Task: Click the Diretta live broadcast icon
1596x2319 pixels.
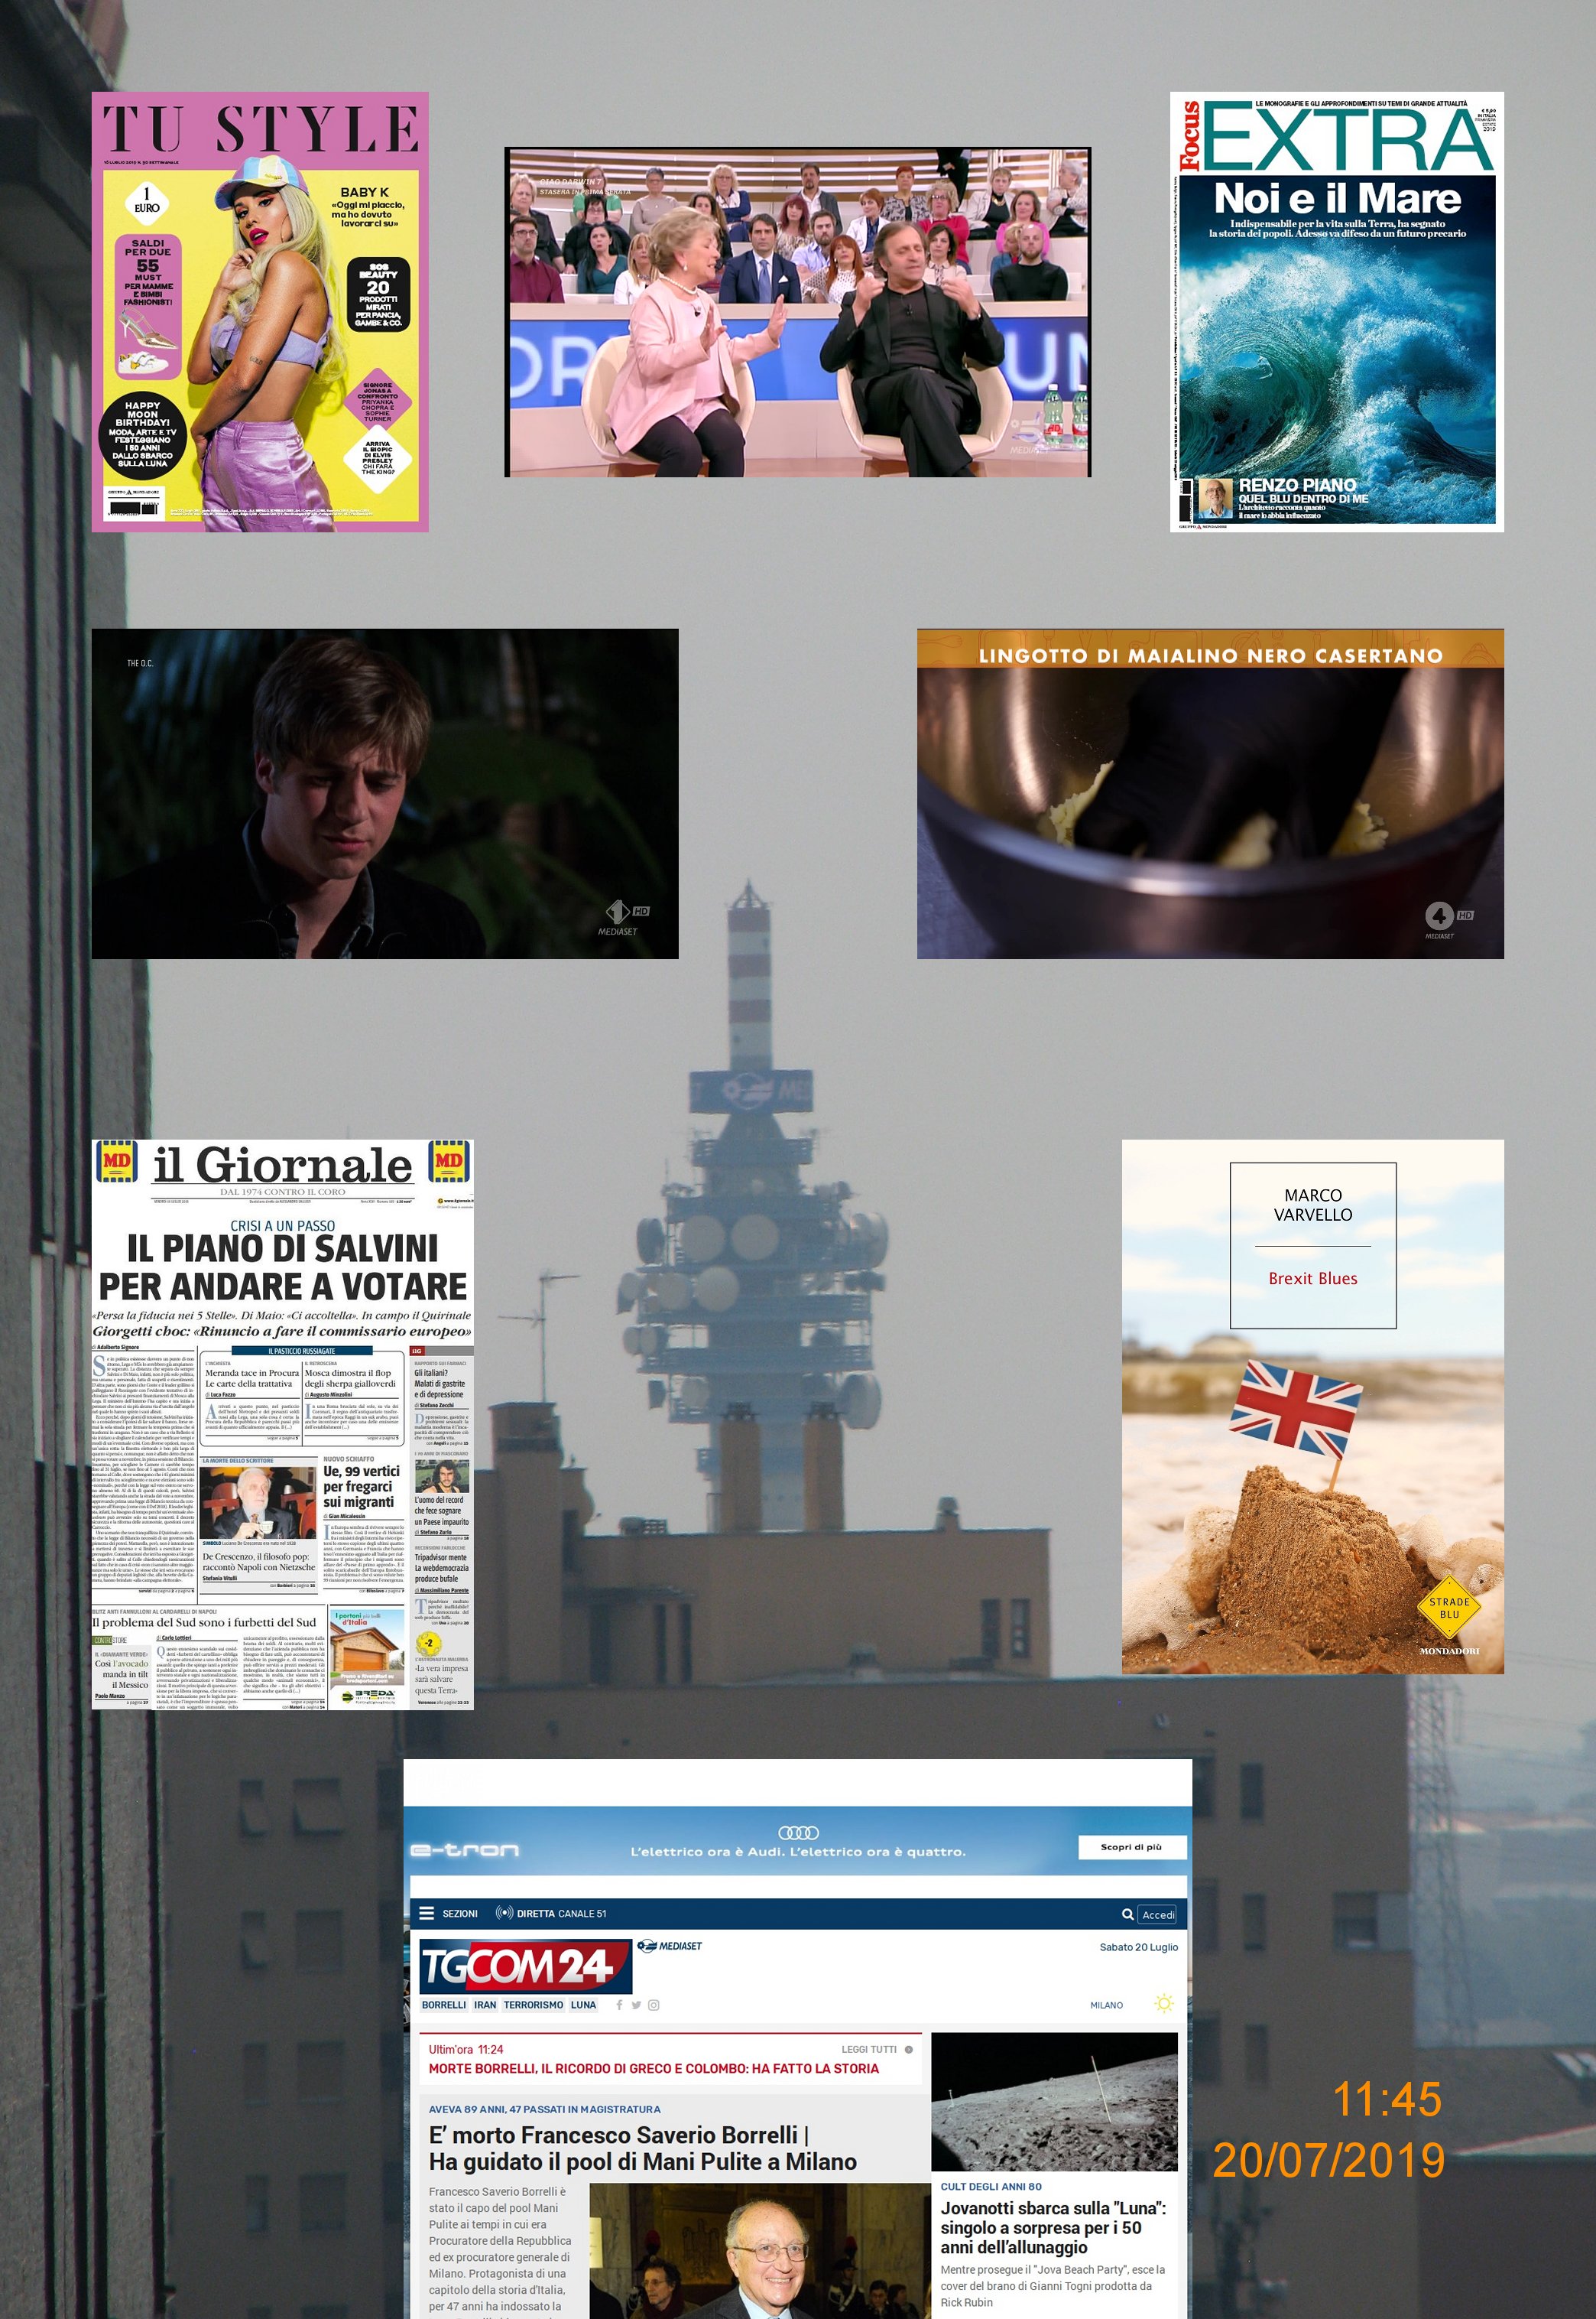Action: pos(504,1913)
